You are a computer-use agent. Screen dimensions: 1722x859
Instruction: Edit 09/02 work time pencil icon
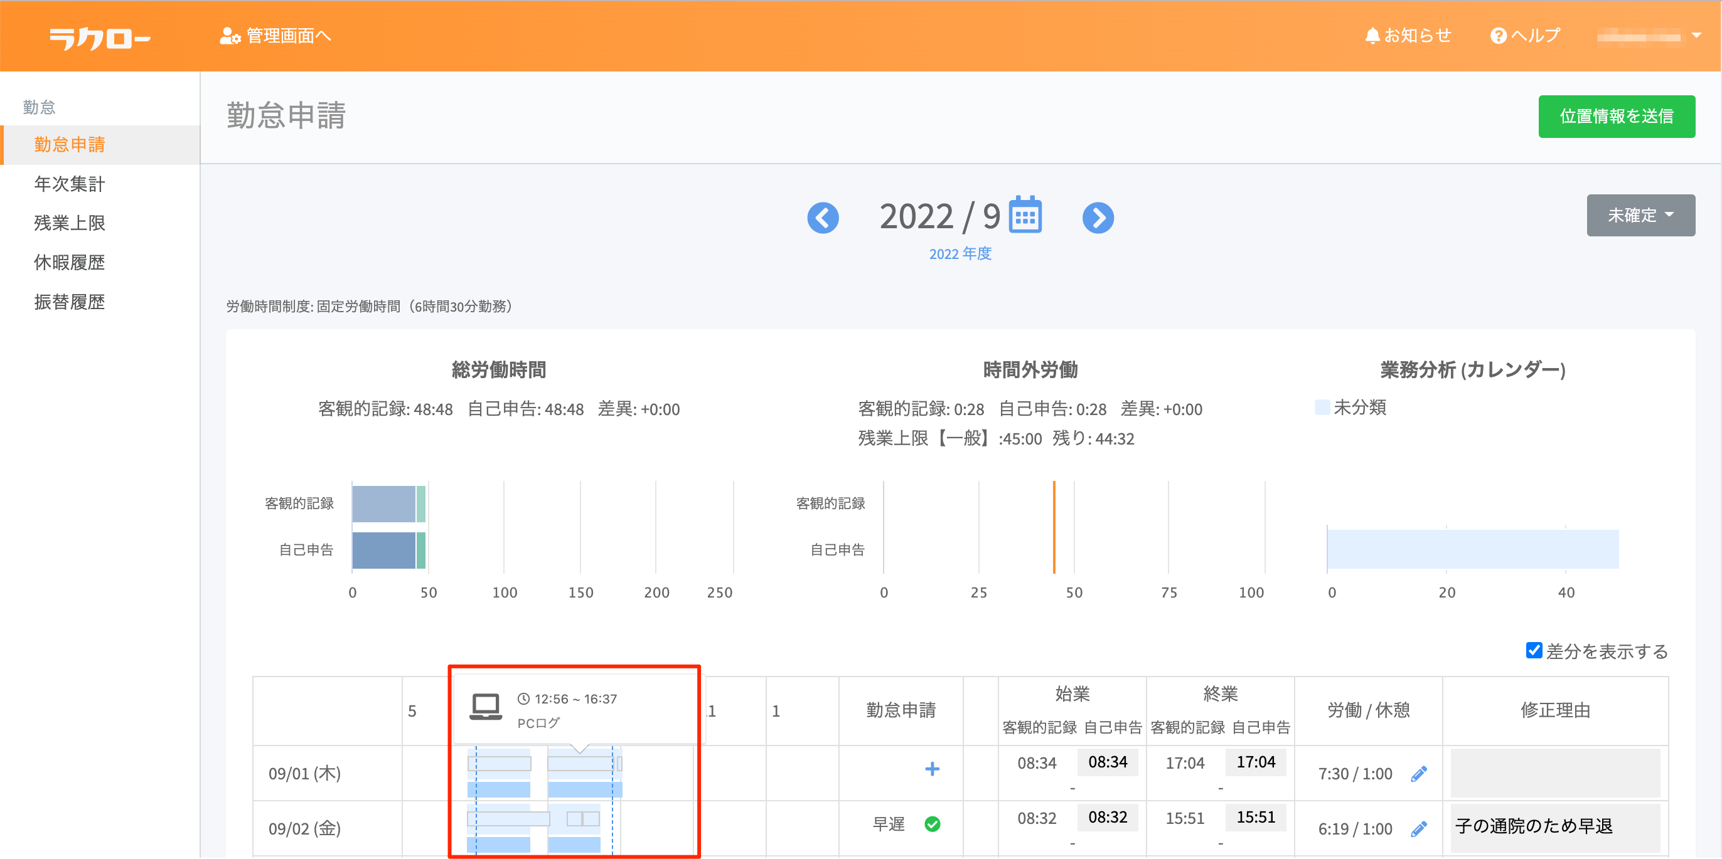(1418, 829)
